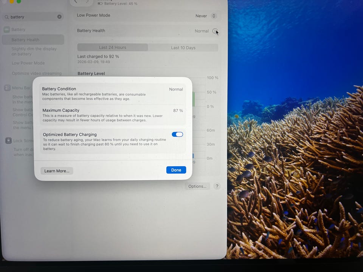
Task: Go back with the left chevron
Action: [x=76, y=2]
